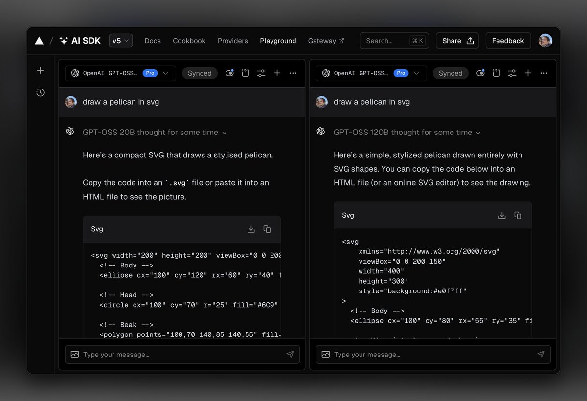Open the Providers section
The width and height of the screenshot is (587, 401).
[233, 41]
